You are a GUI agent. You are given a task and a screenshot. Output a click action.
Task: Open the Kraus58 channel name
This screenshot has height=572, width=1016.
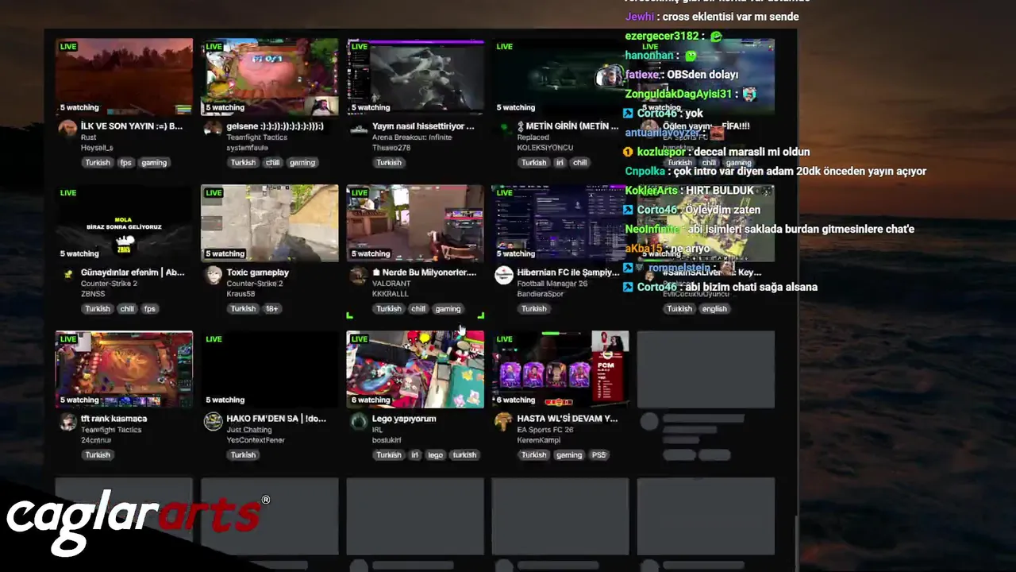point(241,294)
